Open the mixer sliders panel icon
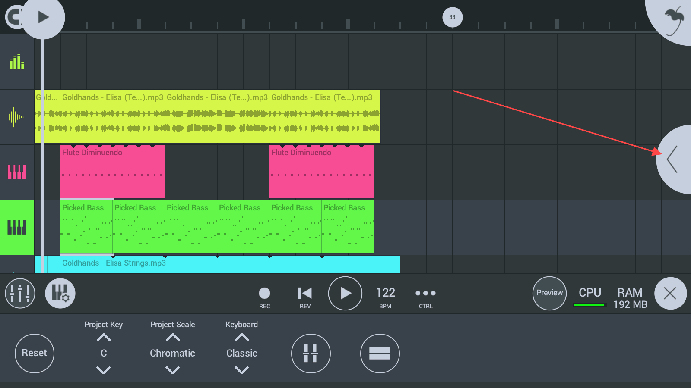The image size is (691, 388). coord(20,294)
